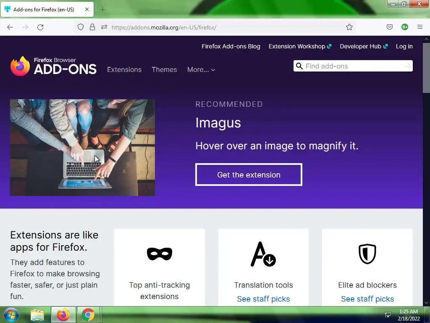Click the network tray icon
The height and width of the screenshot is (323, 430).
[x=388, y=314]
